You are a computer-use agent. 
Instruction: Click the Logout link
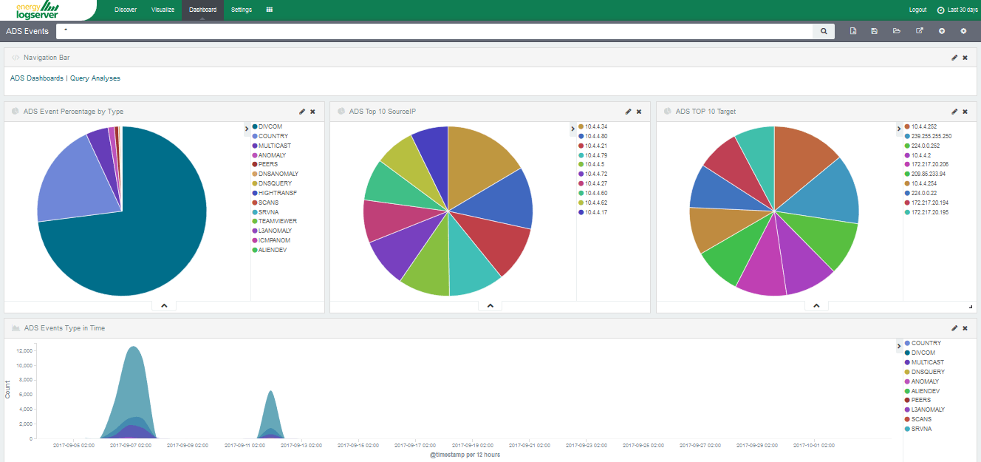tap(917, 10)
